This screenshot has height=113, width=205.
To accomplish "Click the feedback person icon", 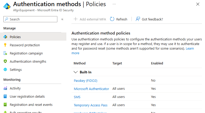I will pos(138,19).
